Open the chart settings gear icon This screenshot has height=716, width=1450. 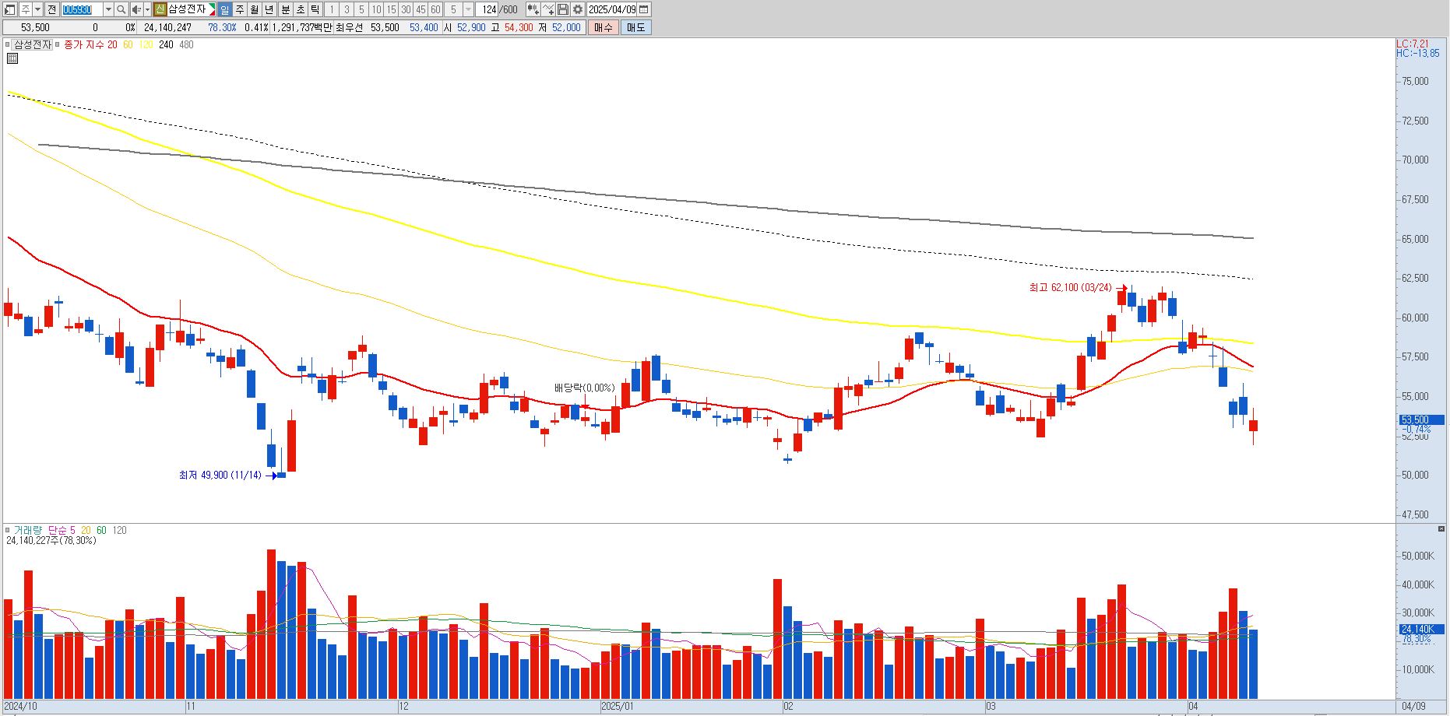click(x=578, y=9)
